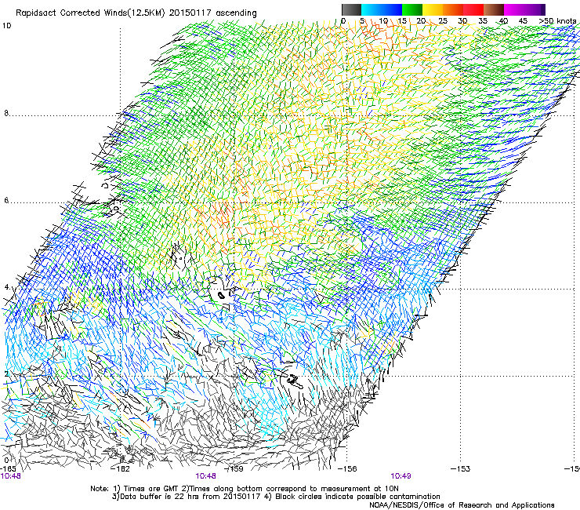Click the latitude label '6' on left axis
580x510 pixels.
point(6,200)
